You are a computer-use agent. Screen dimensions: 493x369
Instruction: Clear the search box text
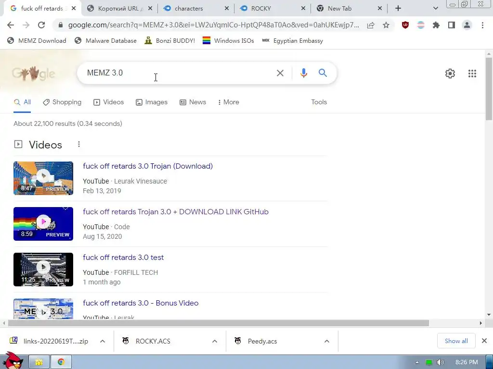[x=280, y=73]
